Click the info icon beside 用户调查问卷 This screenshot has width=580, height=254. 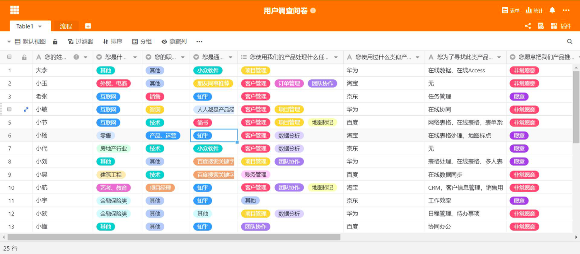(x=313, y=10)
